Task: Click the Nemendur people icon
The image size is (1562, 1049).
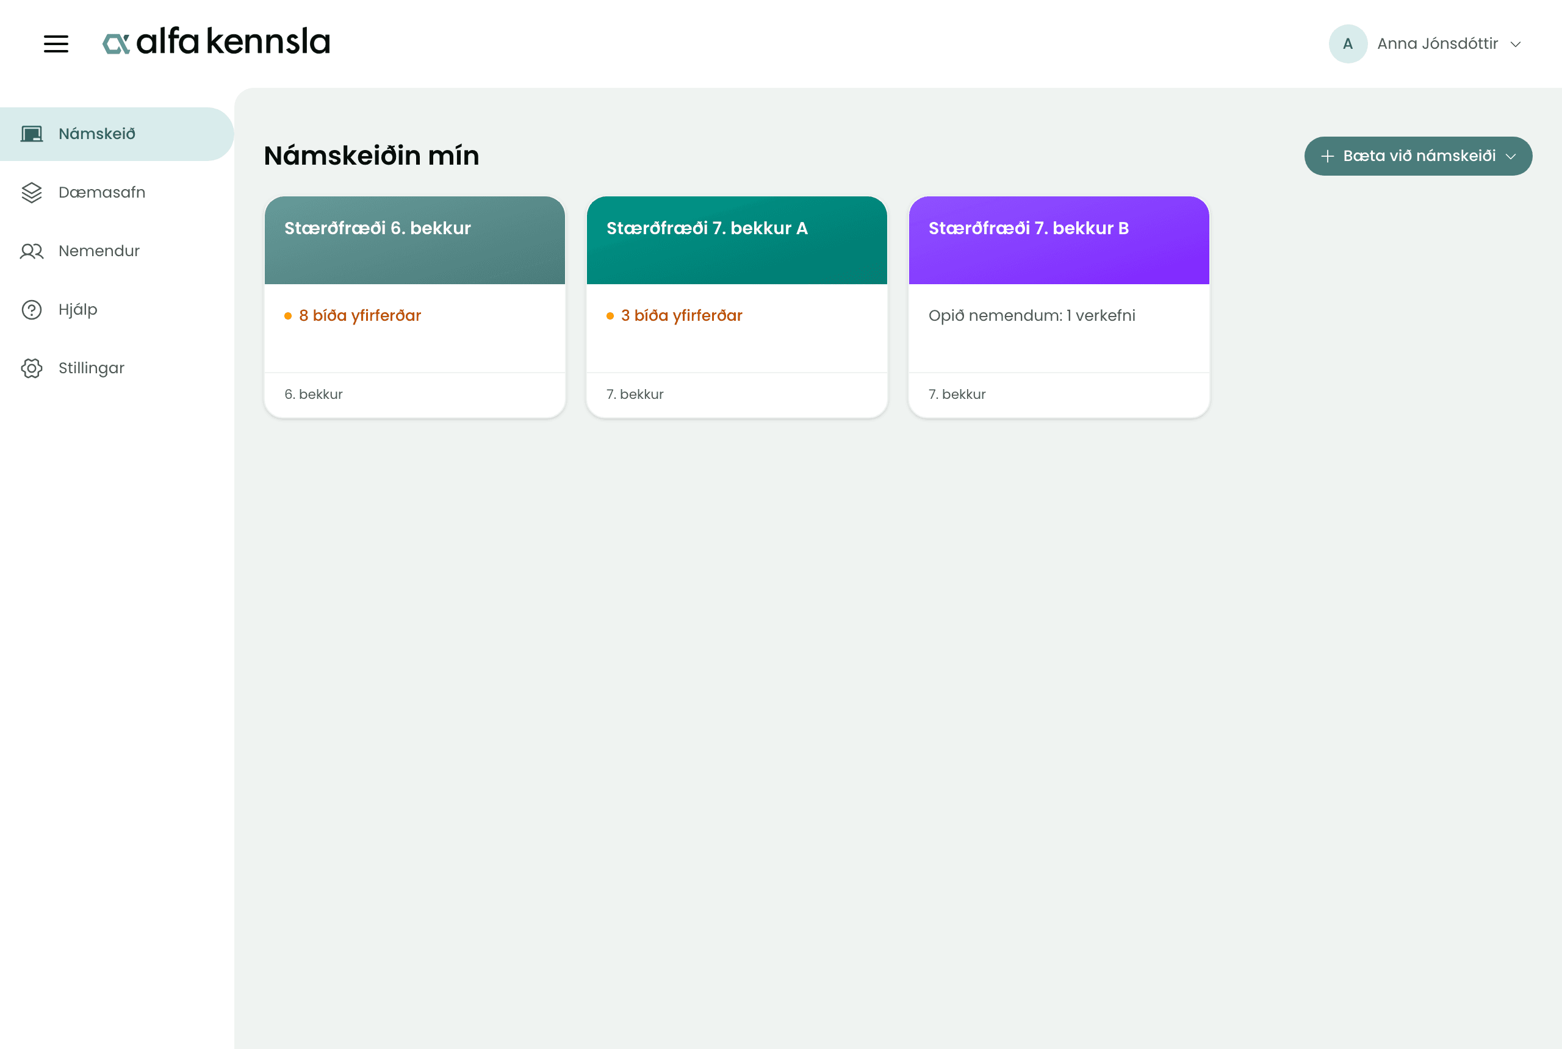Action: point(32,251)
